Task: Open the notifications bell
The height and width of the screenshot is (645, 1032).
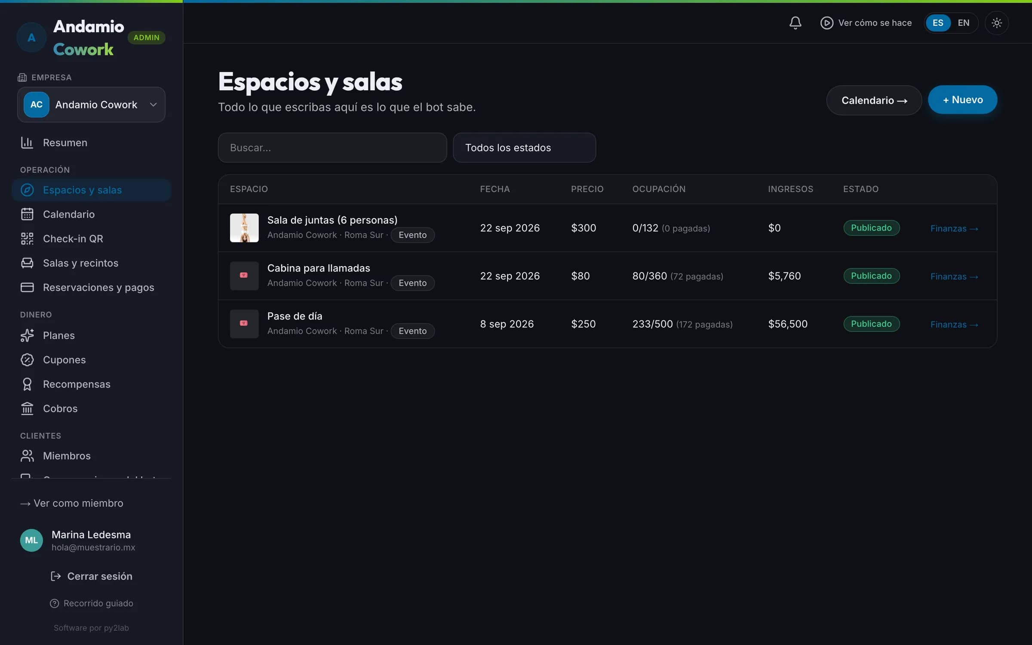Action: click(795, 23)
